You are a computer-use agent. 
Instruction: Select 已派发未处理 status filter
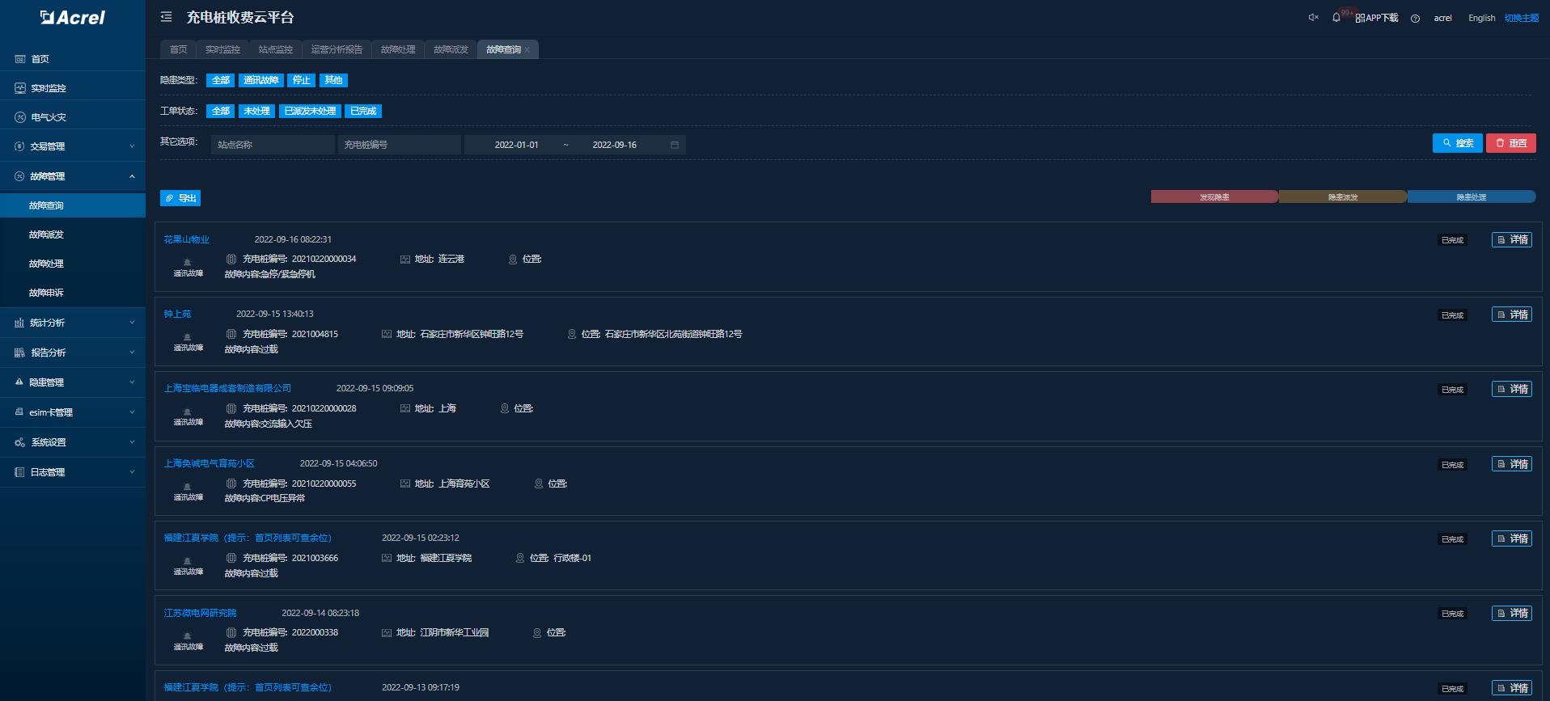pyautogui.click(x=310, y=111)
